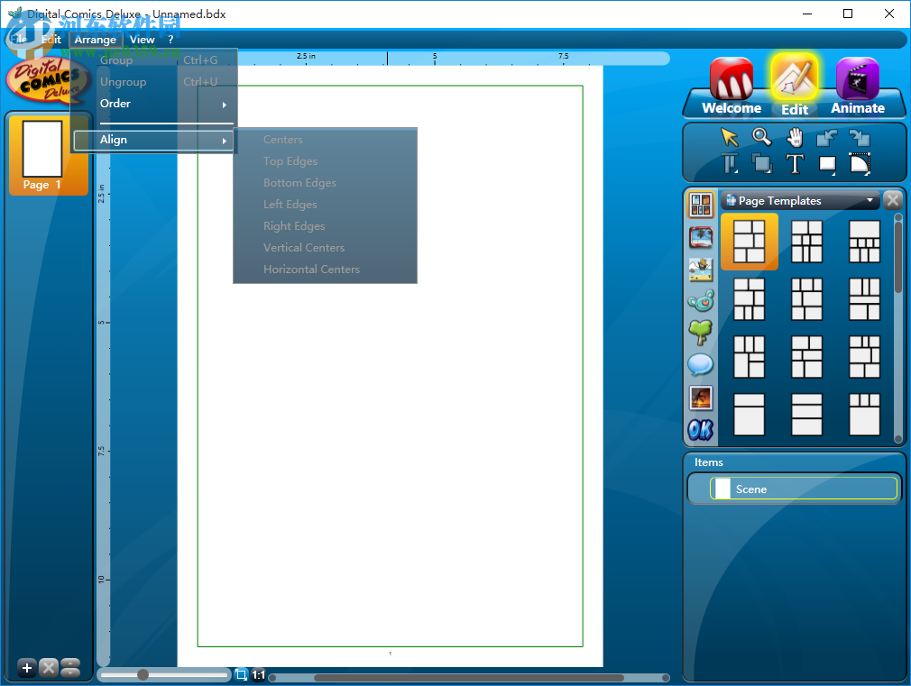Choose Bottom Edges alignment
The height and width of the screenshot is (686, 911).
[x=325, y=182]
